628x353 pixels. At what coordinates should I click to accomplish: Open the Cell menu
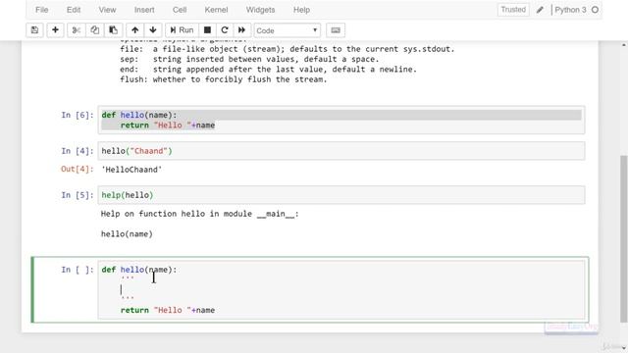[x=180, y=10]
